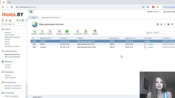Collapse the Финансы section

click(8, 62)
